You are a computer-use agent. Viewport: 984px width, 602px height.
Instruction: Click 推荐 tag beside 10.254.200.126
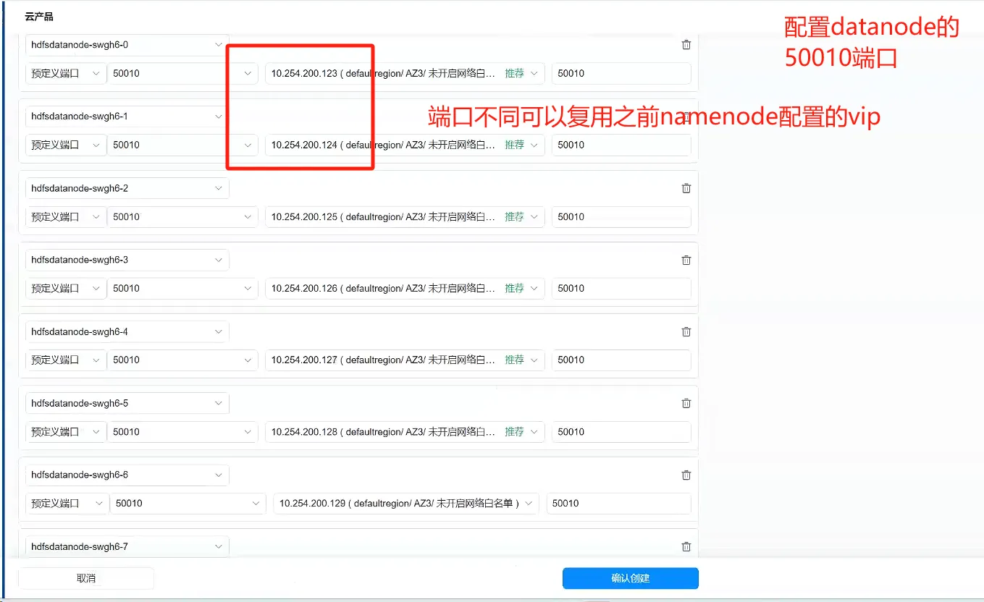pos(514,288)
